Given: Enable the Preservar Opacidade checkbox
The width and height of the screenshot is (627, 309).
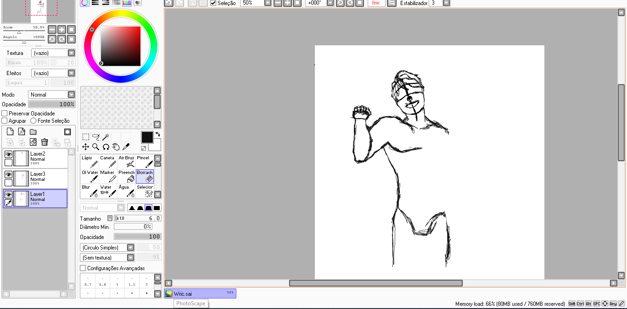Looking at the screenshot, I should click(x=5, y=114).
